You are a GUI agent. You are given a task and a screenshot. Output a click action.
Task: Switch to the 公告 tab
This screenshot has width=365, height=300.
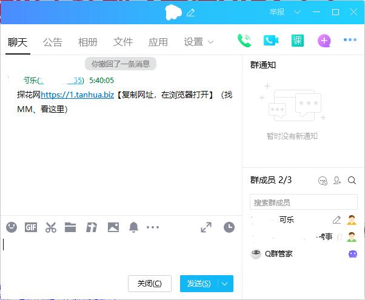click(53, 42)
